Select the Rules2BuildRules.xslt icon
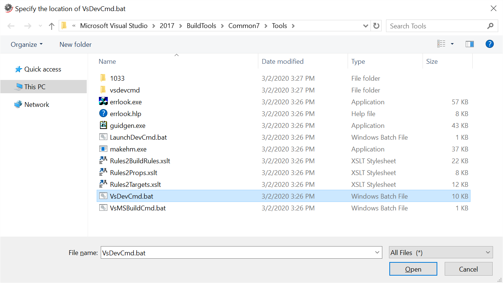Image resolution: width=503 pixels, height=283 pixels. (103, 161)
